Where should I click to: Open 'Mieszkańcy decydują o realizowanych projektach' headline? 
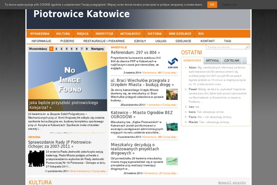[135, 149]
